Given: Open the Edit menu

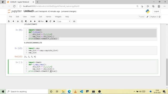Looking at the screenshot, I should [17, 17].
